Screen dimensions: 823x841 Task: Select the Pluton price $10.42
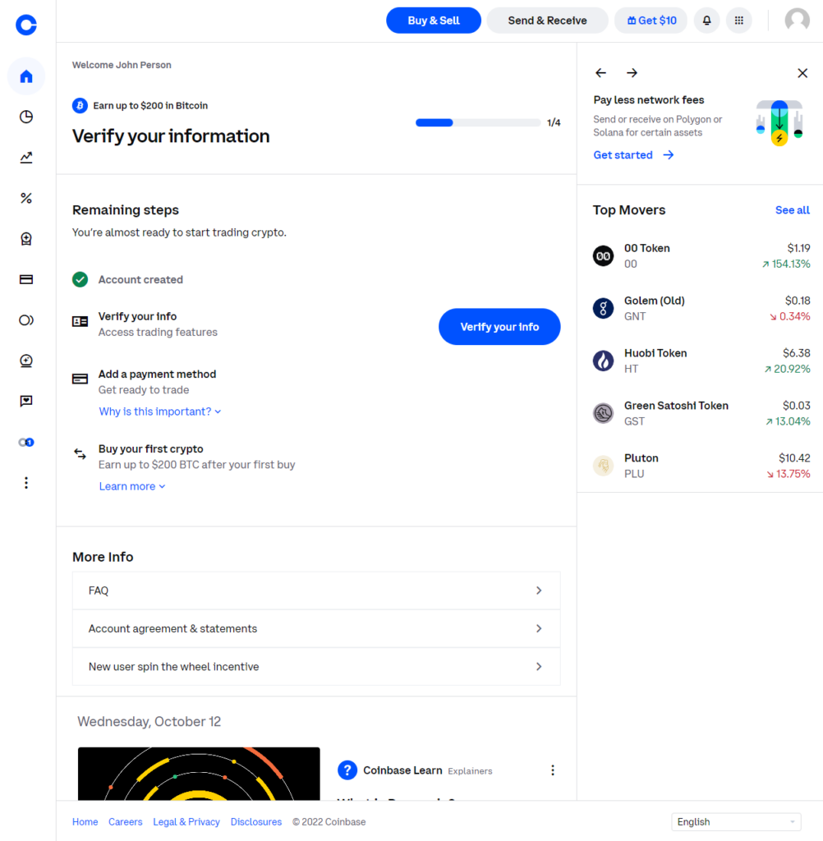click(794, 458)
